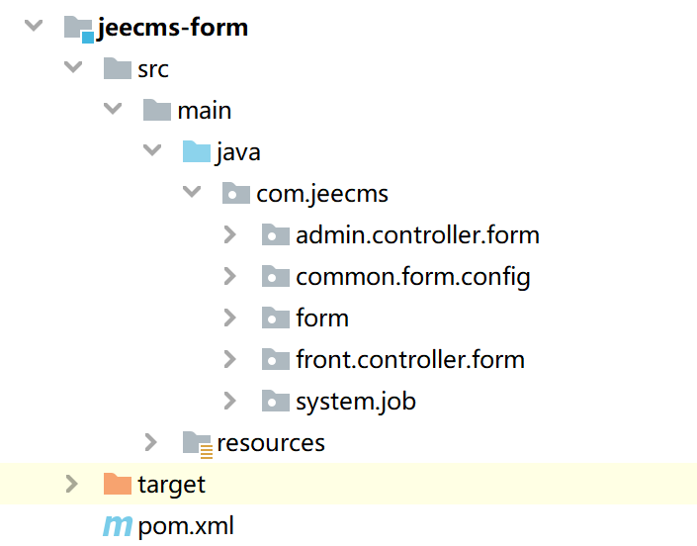The height and width of the screenshot is (546, 697).
Task: Click the resources folder icon
Action: pyautogui.click(x=198, y=443)
